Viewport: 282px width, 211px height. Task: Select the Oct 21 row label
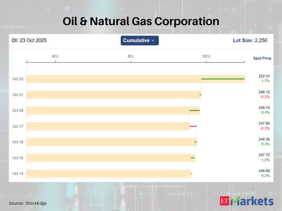pos(18,95)
